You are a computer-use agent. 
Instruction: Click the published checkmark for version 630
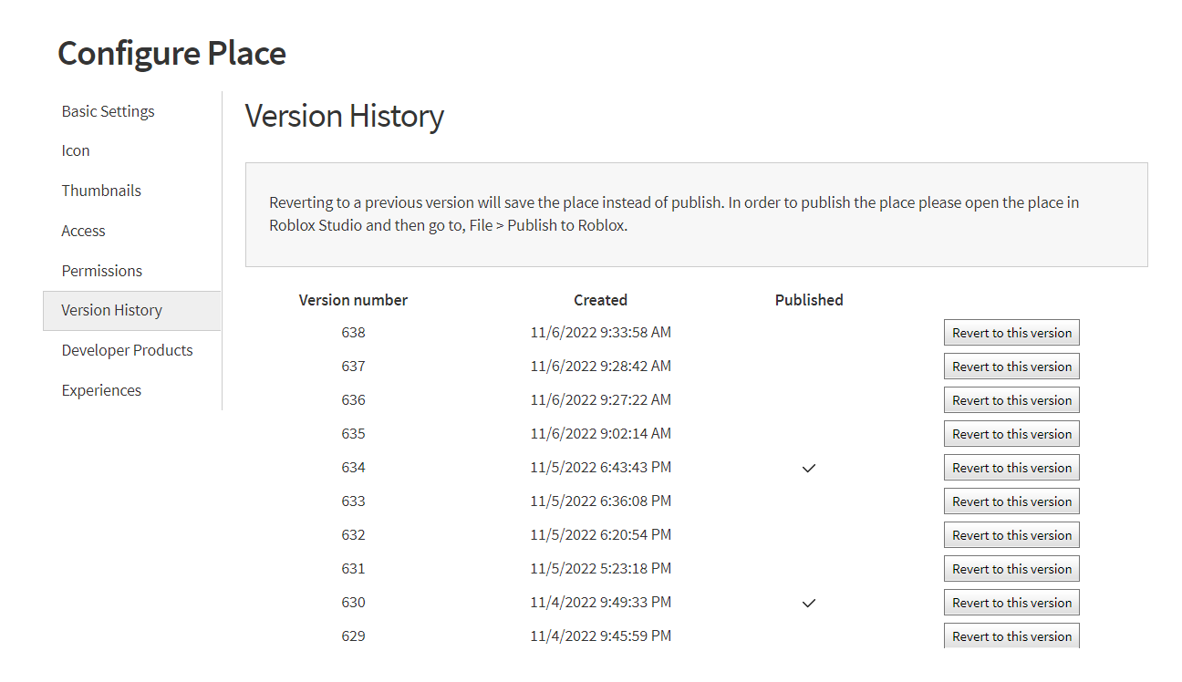point(808,603)
